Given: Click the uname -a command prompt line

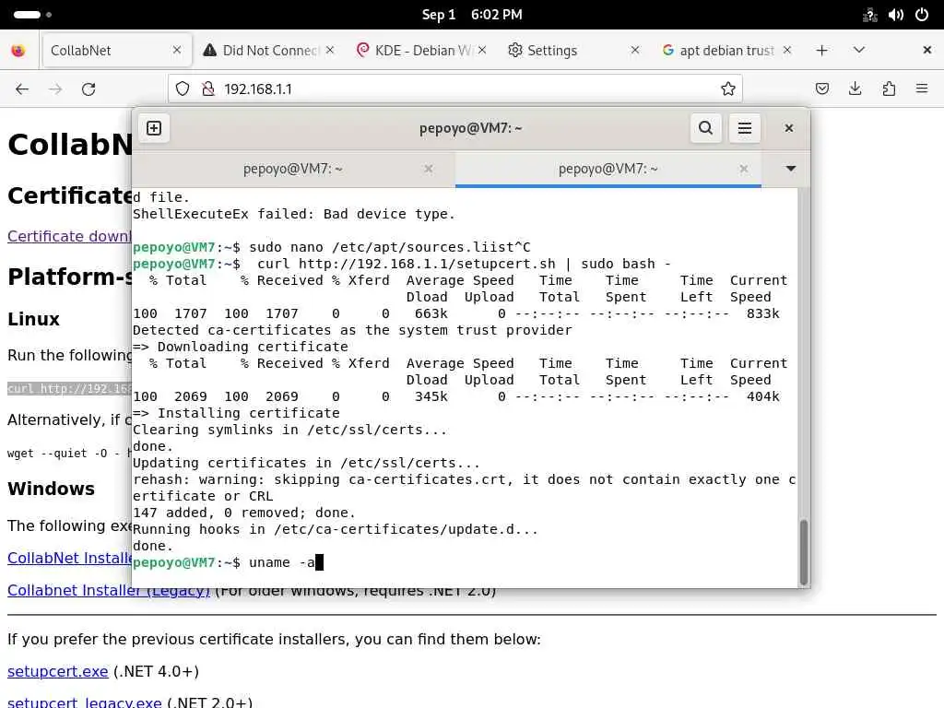Looking at the screenshot, I should [x=229, y=562].
